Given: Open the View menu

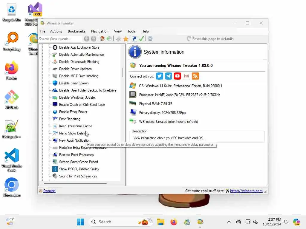Looking at the screenshot, I should tap(118, 31).
